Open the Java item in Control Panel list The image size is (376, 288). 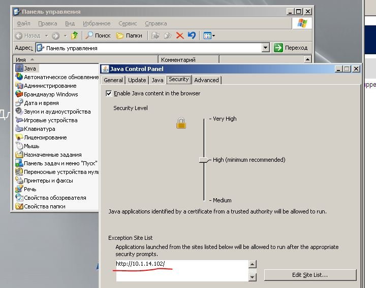(x=26, y=68)
